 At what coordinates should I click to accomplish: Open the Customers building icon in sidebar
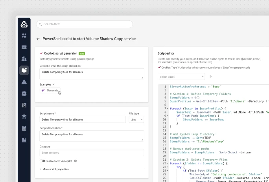click(x=24, y=59)
